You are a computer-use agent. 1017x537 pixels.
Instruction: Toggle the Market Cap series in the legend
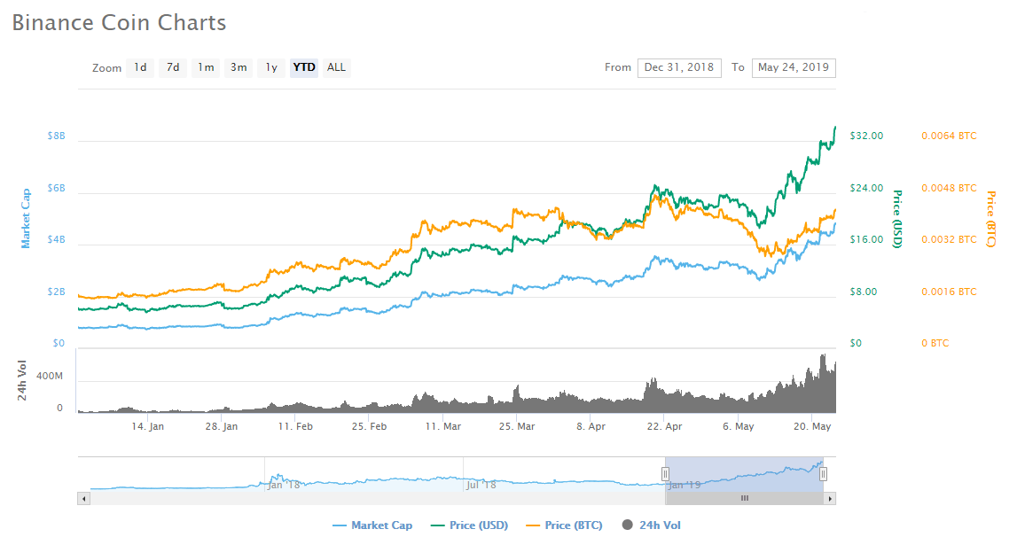(372, 525)
